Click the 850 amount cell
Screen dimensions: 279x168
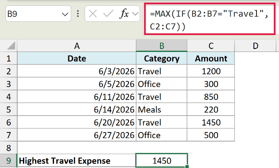click(x=211, y=97)
